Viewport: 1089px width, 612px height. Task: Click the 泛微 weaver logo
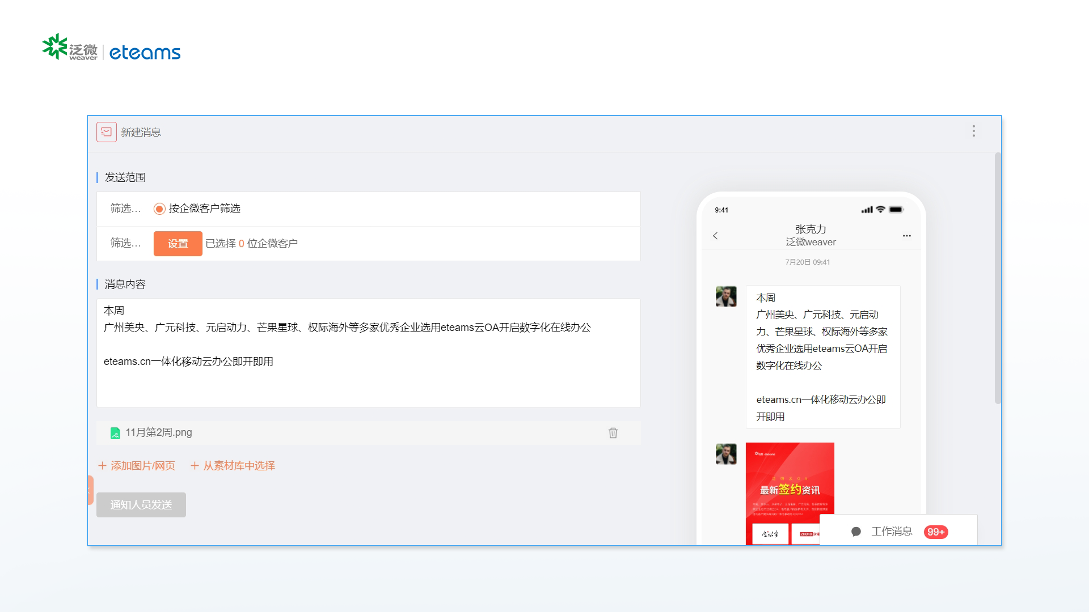coord(70,48)
